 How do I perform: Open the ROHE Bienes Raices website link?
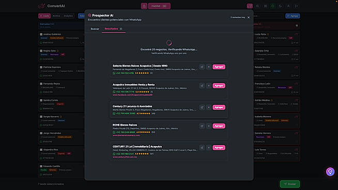126,135
